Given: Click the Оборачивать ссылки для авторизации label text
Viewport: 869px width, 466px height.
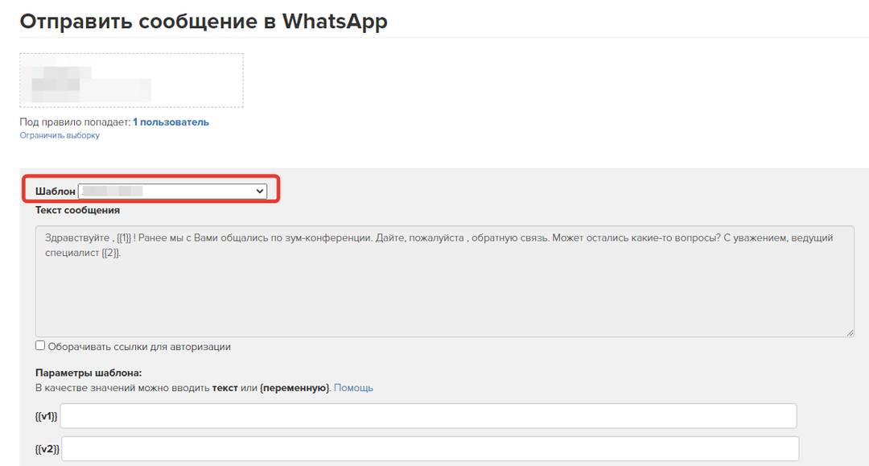Looking at the screenshot, I should (x=139, y=347).
